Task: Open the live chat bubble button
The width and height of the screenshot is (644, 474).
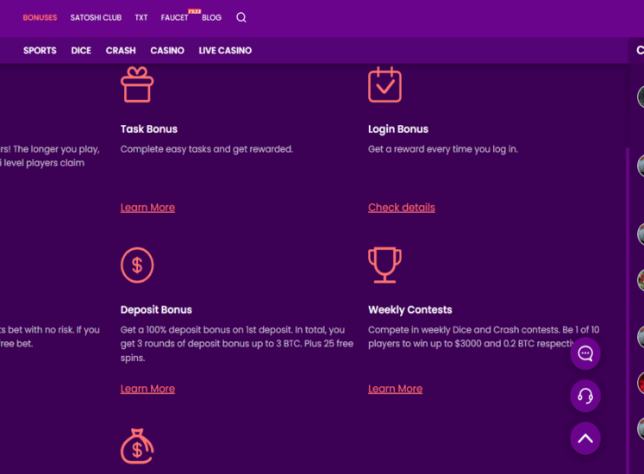Action: coord(585,353)
